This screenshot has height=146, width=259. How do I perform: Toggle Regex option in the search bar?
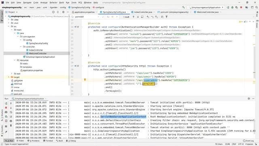(x=117, y=17)
